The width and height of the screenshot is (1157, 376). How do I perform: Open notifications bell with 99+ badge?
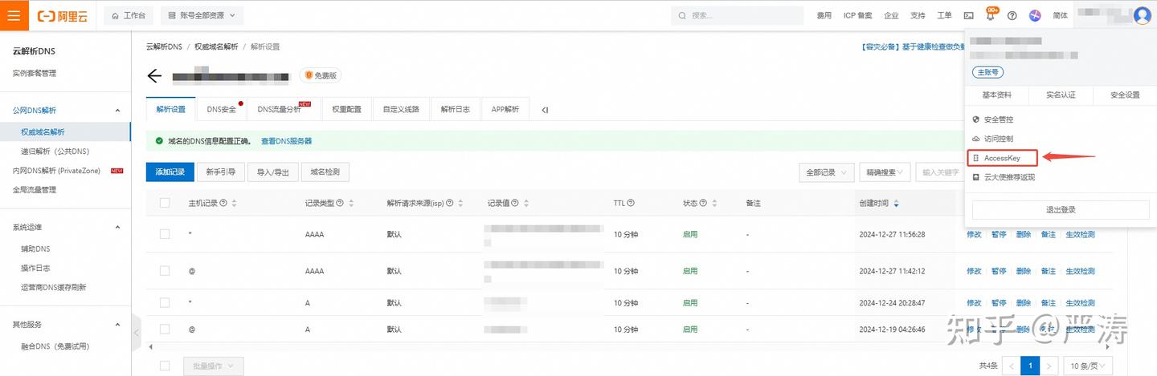(991, 15)
